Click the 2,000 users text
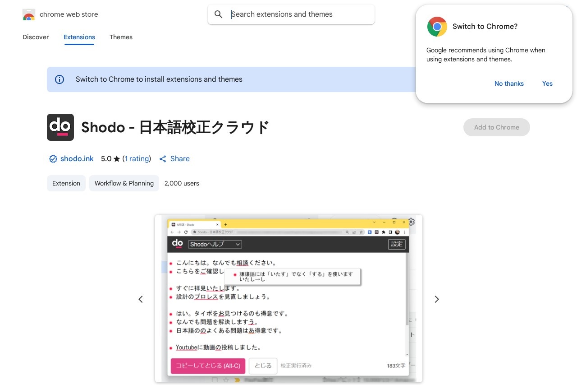The height and width of the screenshot is (385, 577). (182, 183)
